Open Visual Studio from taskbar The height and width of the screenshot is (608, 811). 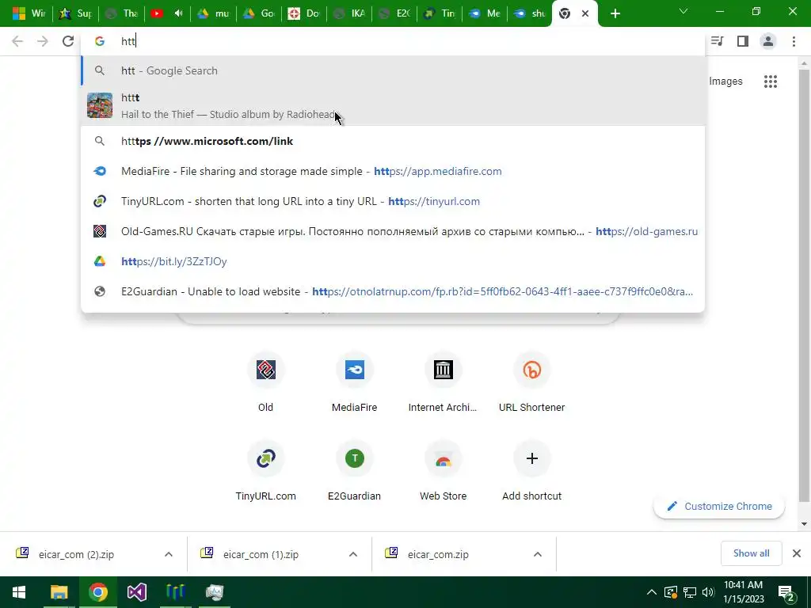point(136,592)
